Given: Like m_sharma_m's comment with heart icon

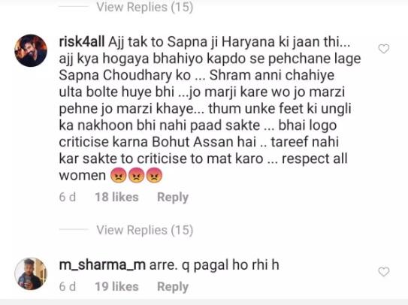Looking at the screenshot, I should point(383,272).
